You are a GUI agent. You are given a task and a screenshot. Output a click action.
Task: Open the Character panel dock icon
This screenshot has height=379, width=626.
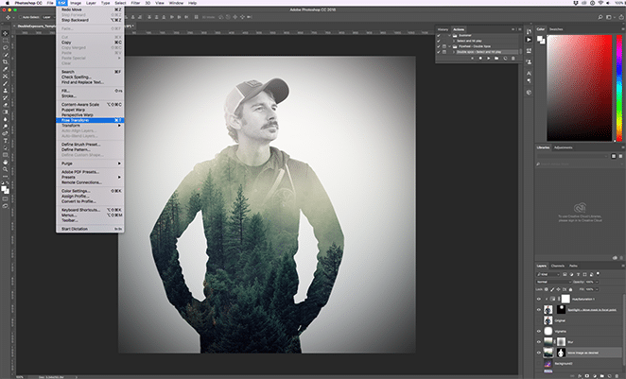click(529, 74)
